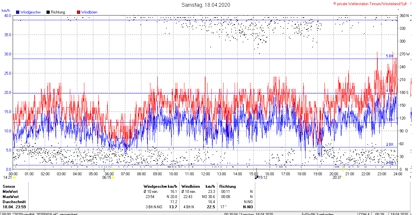This screenshot has height=215, width=420.
Task: Click the 15:12 time label under the axis
Action: click(263, 177)
